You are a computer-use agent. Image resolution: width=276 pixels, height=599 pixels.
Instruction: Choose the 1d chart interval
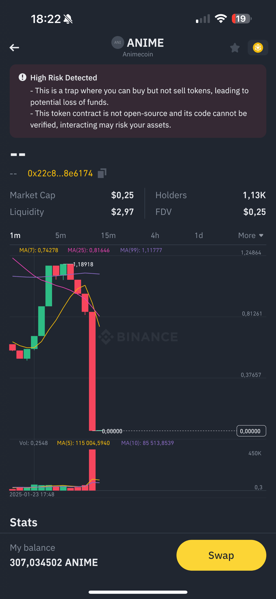(x=199, y=235)
